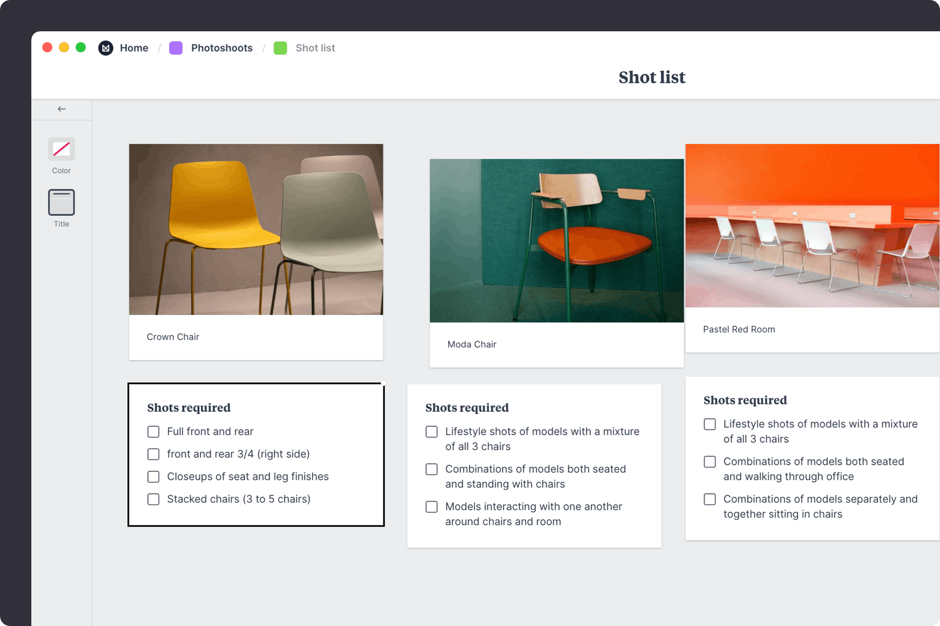Screen dimensions: 940x626
Task: Click the 'Shot list' page title
Action: click(652, 78)
